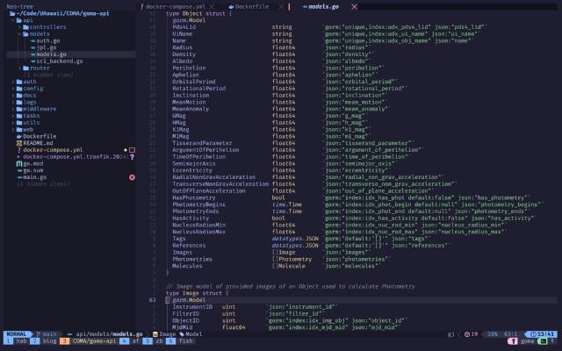Click the untracked question mark on traefik file

(x=133, y=157)
